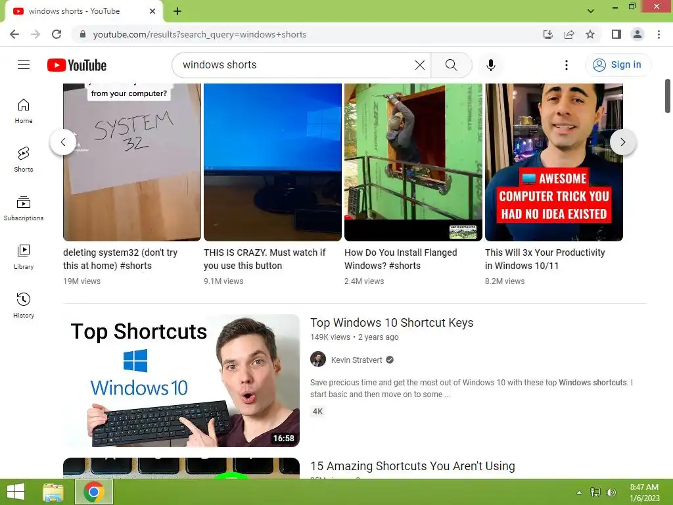
Task: Click Kevin Stratvert's verified checkmark badge
Action: click(x=390, y=360)
